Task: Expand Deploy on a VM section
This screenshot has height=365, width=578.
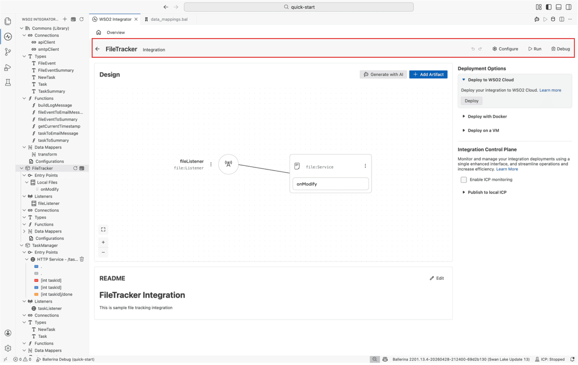Action: point(464,130)
